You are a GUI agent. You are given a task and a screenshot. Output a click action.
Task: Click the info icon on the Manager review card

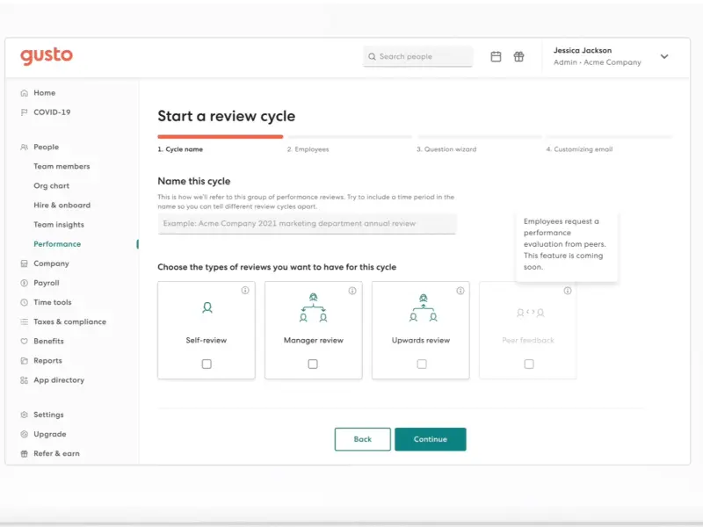[352, 291]
